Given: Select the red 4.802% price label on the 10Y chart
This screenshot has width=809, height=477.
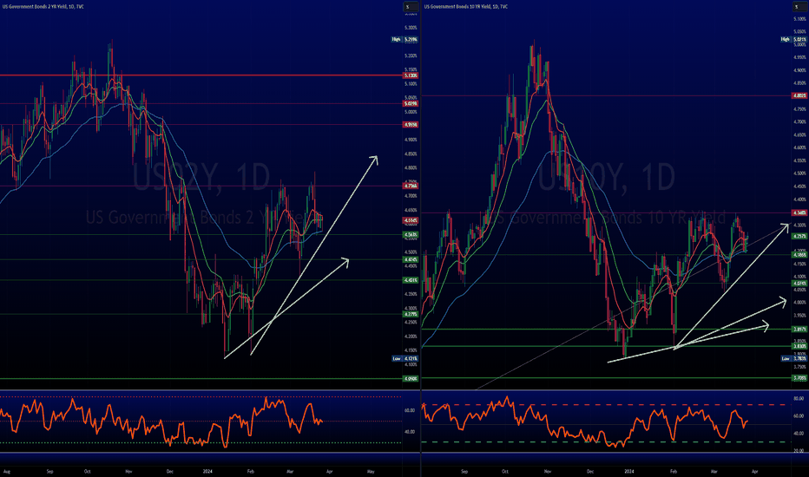Looking at the screenshot, I should (x=799, y=95).
